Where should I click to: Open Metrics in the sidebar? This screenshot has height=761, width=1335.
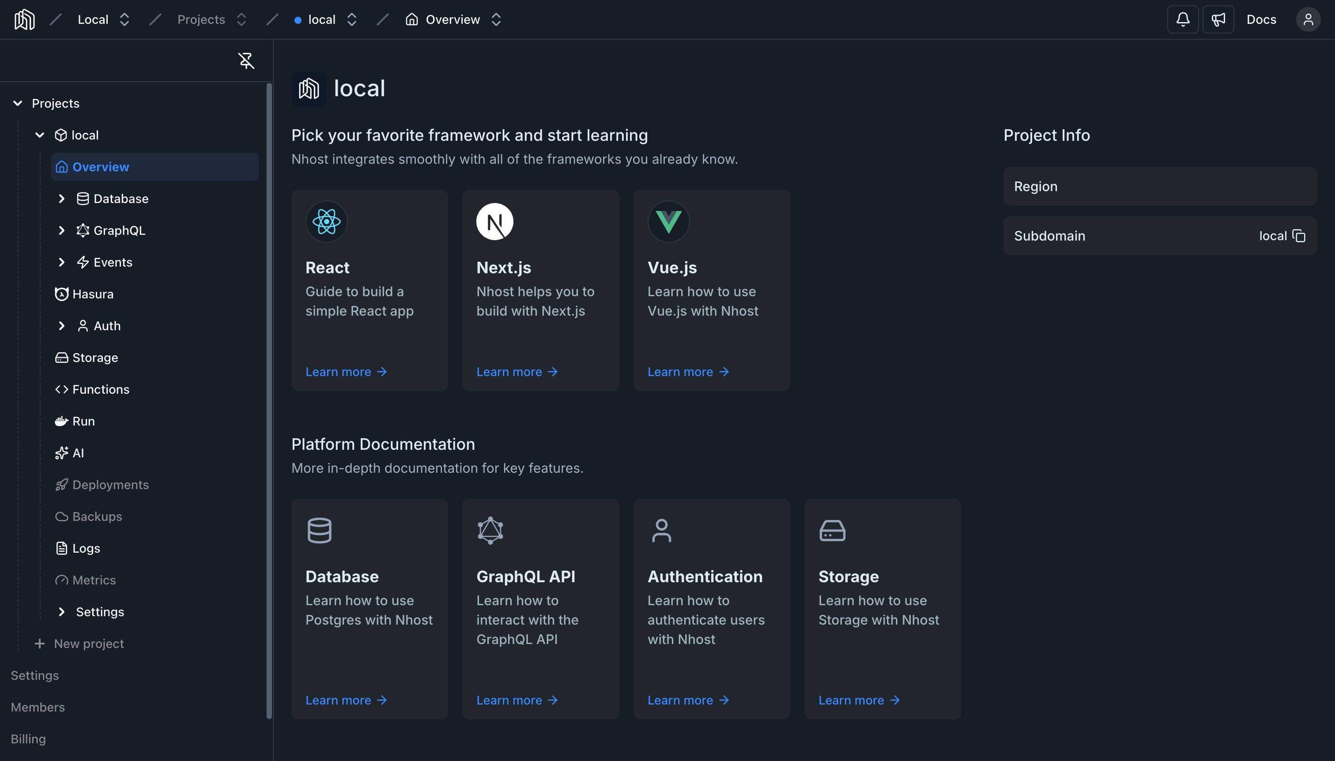pyautogui.click(x=155, y=580)
